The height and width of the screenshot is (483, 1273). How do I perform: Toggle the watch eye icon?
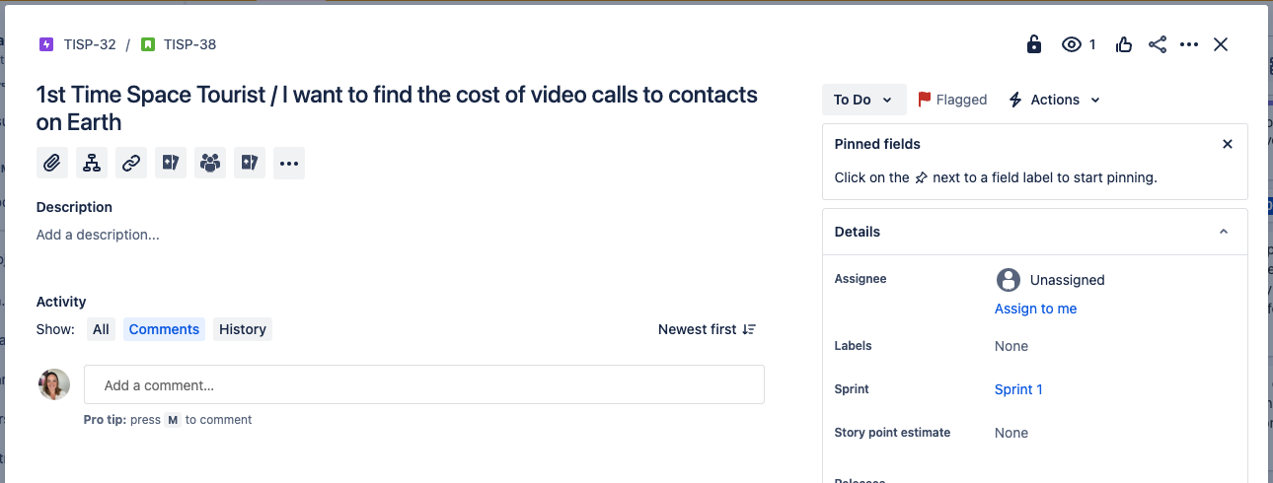(x=1072, y=44)
